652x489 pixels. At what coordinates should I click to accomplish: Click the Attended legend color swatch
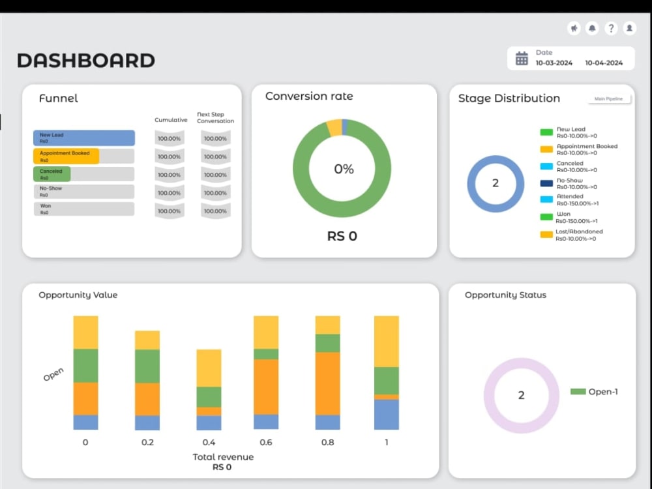[x=546, y=200]
